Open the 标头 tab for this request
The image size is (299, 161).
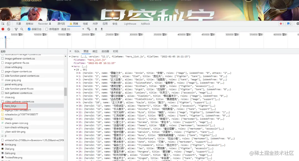point(77,51)
